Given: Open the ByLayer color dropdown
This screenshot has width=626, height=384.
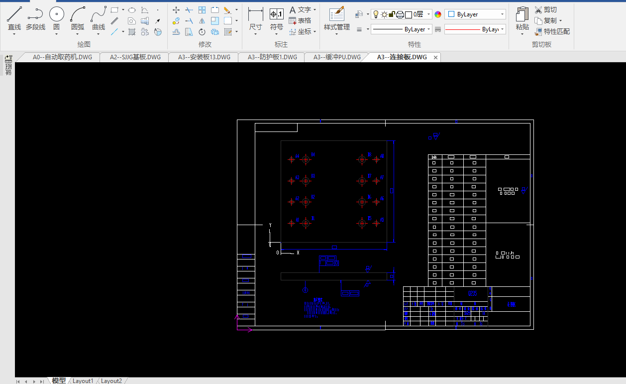Looking at the screenshot, I should click(x=475, y=14).
